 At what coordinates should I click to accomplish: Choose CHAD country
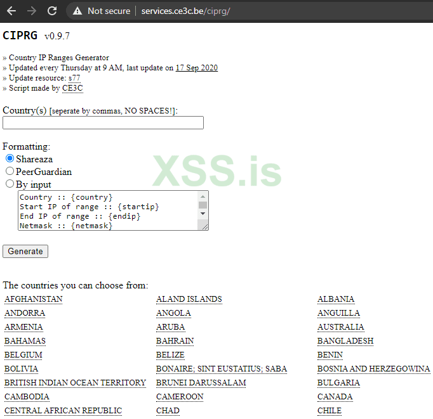pos(168,411)
